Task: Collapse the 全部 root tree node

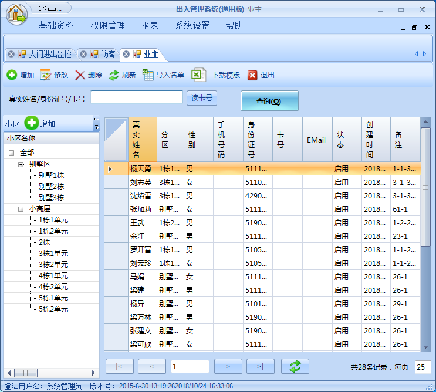Action: point(12,153)
